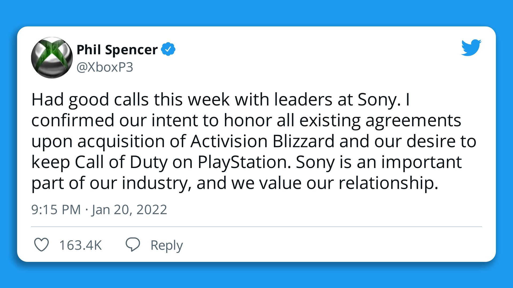The image size is (513, 288).
Task: Expand replies by clicking Reply
Action: 166,245
